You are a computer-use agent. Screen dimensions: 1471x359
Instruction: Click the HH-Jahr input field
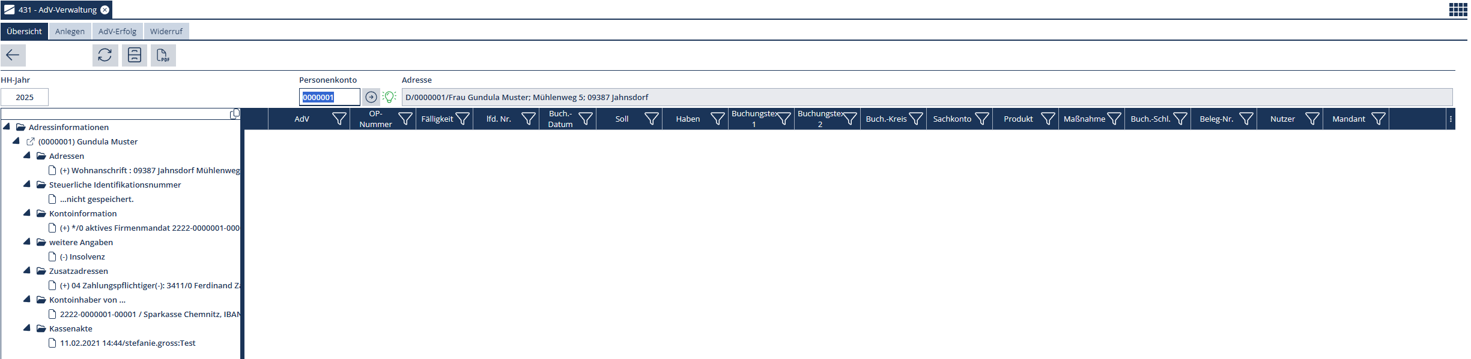click(x=25, y=97)
